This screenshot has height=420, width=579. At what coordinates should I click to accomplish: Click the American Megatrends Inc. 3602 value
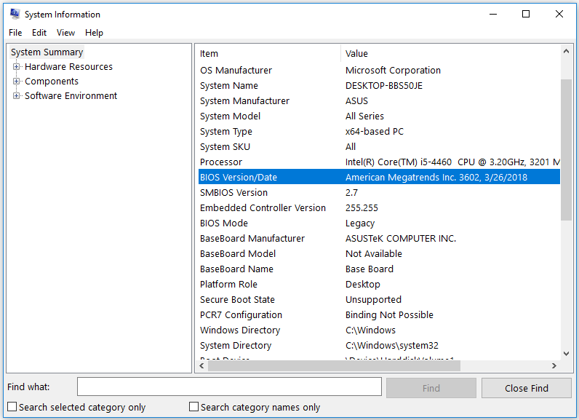point(436,178)
